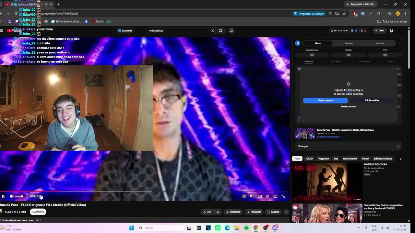
Task: Save video with Guardar button
Action: [x=273, y=212]
